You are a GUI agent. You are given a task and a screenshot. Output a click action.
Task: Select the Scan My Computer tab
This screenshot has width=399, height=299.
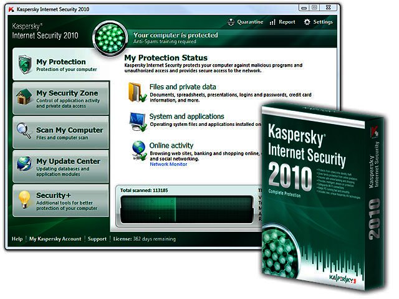(68, 131)
